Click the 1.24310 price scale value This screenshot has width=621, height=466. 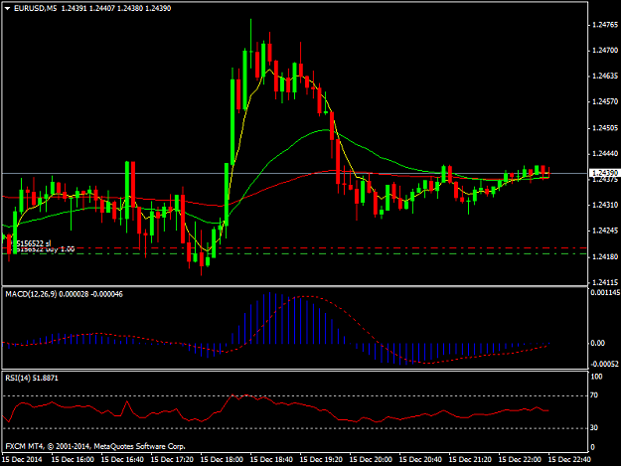tap(605, 205)
